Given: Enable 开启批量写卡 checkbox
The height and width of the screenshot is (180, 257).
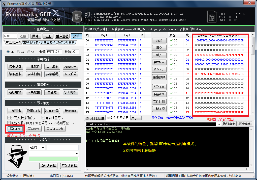Looking at the screenshot, I should 43,118.
